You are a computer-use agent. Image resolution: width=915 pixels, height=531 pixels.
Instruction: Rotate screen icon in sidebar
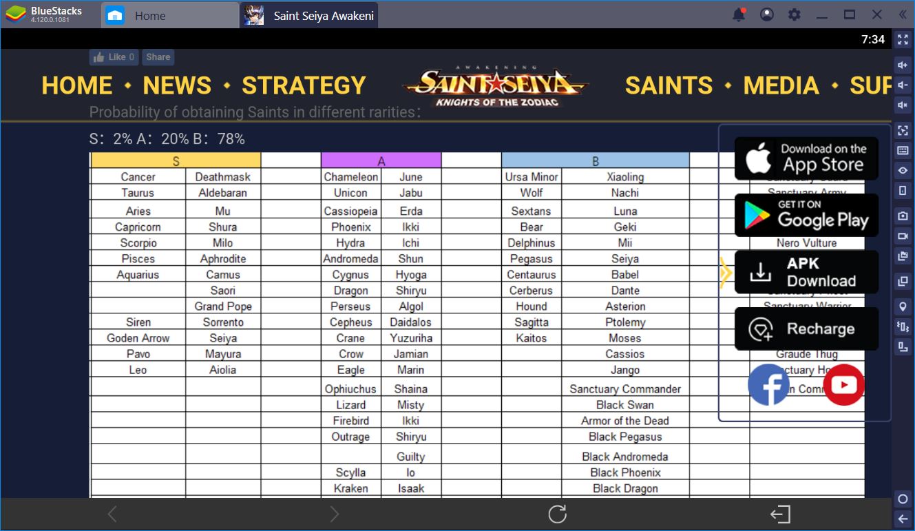pos(903,190)
